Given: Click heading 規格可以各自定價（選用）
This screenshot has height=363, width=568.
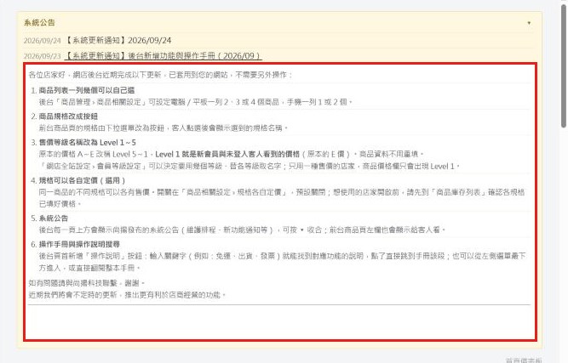Looking at the screenshot, I should coord(83,180).
